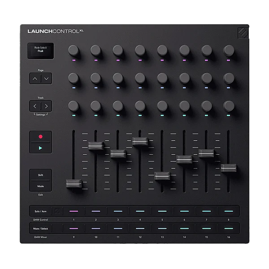Click the Novation logo in the top-right corner
The width and height of the screenshot is (269, 269).
tap(243, 33)
